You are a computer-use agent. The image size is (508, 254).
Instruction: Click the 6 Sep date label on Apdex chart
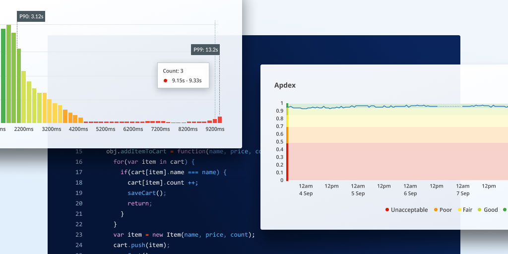point(410,193)
